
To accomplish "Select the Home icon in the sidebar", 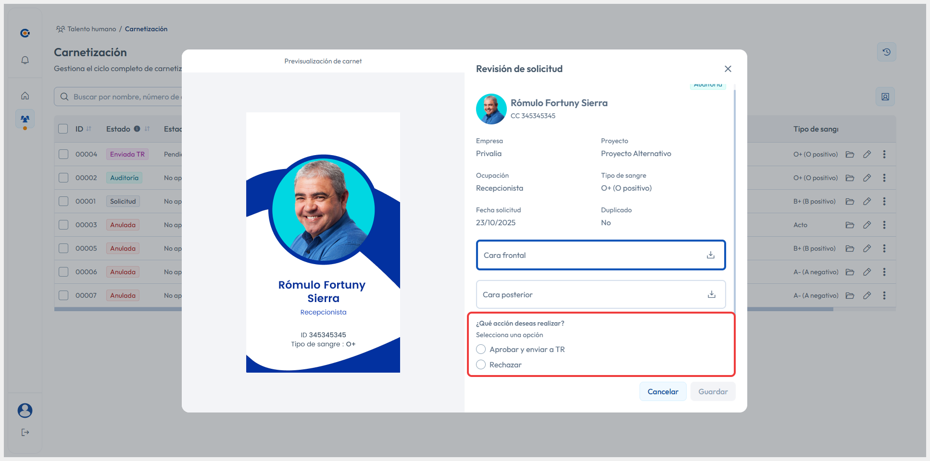I will click(25, 96).
